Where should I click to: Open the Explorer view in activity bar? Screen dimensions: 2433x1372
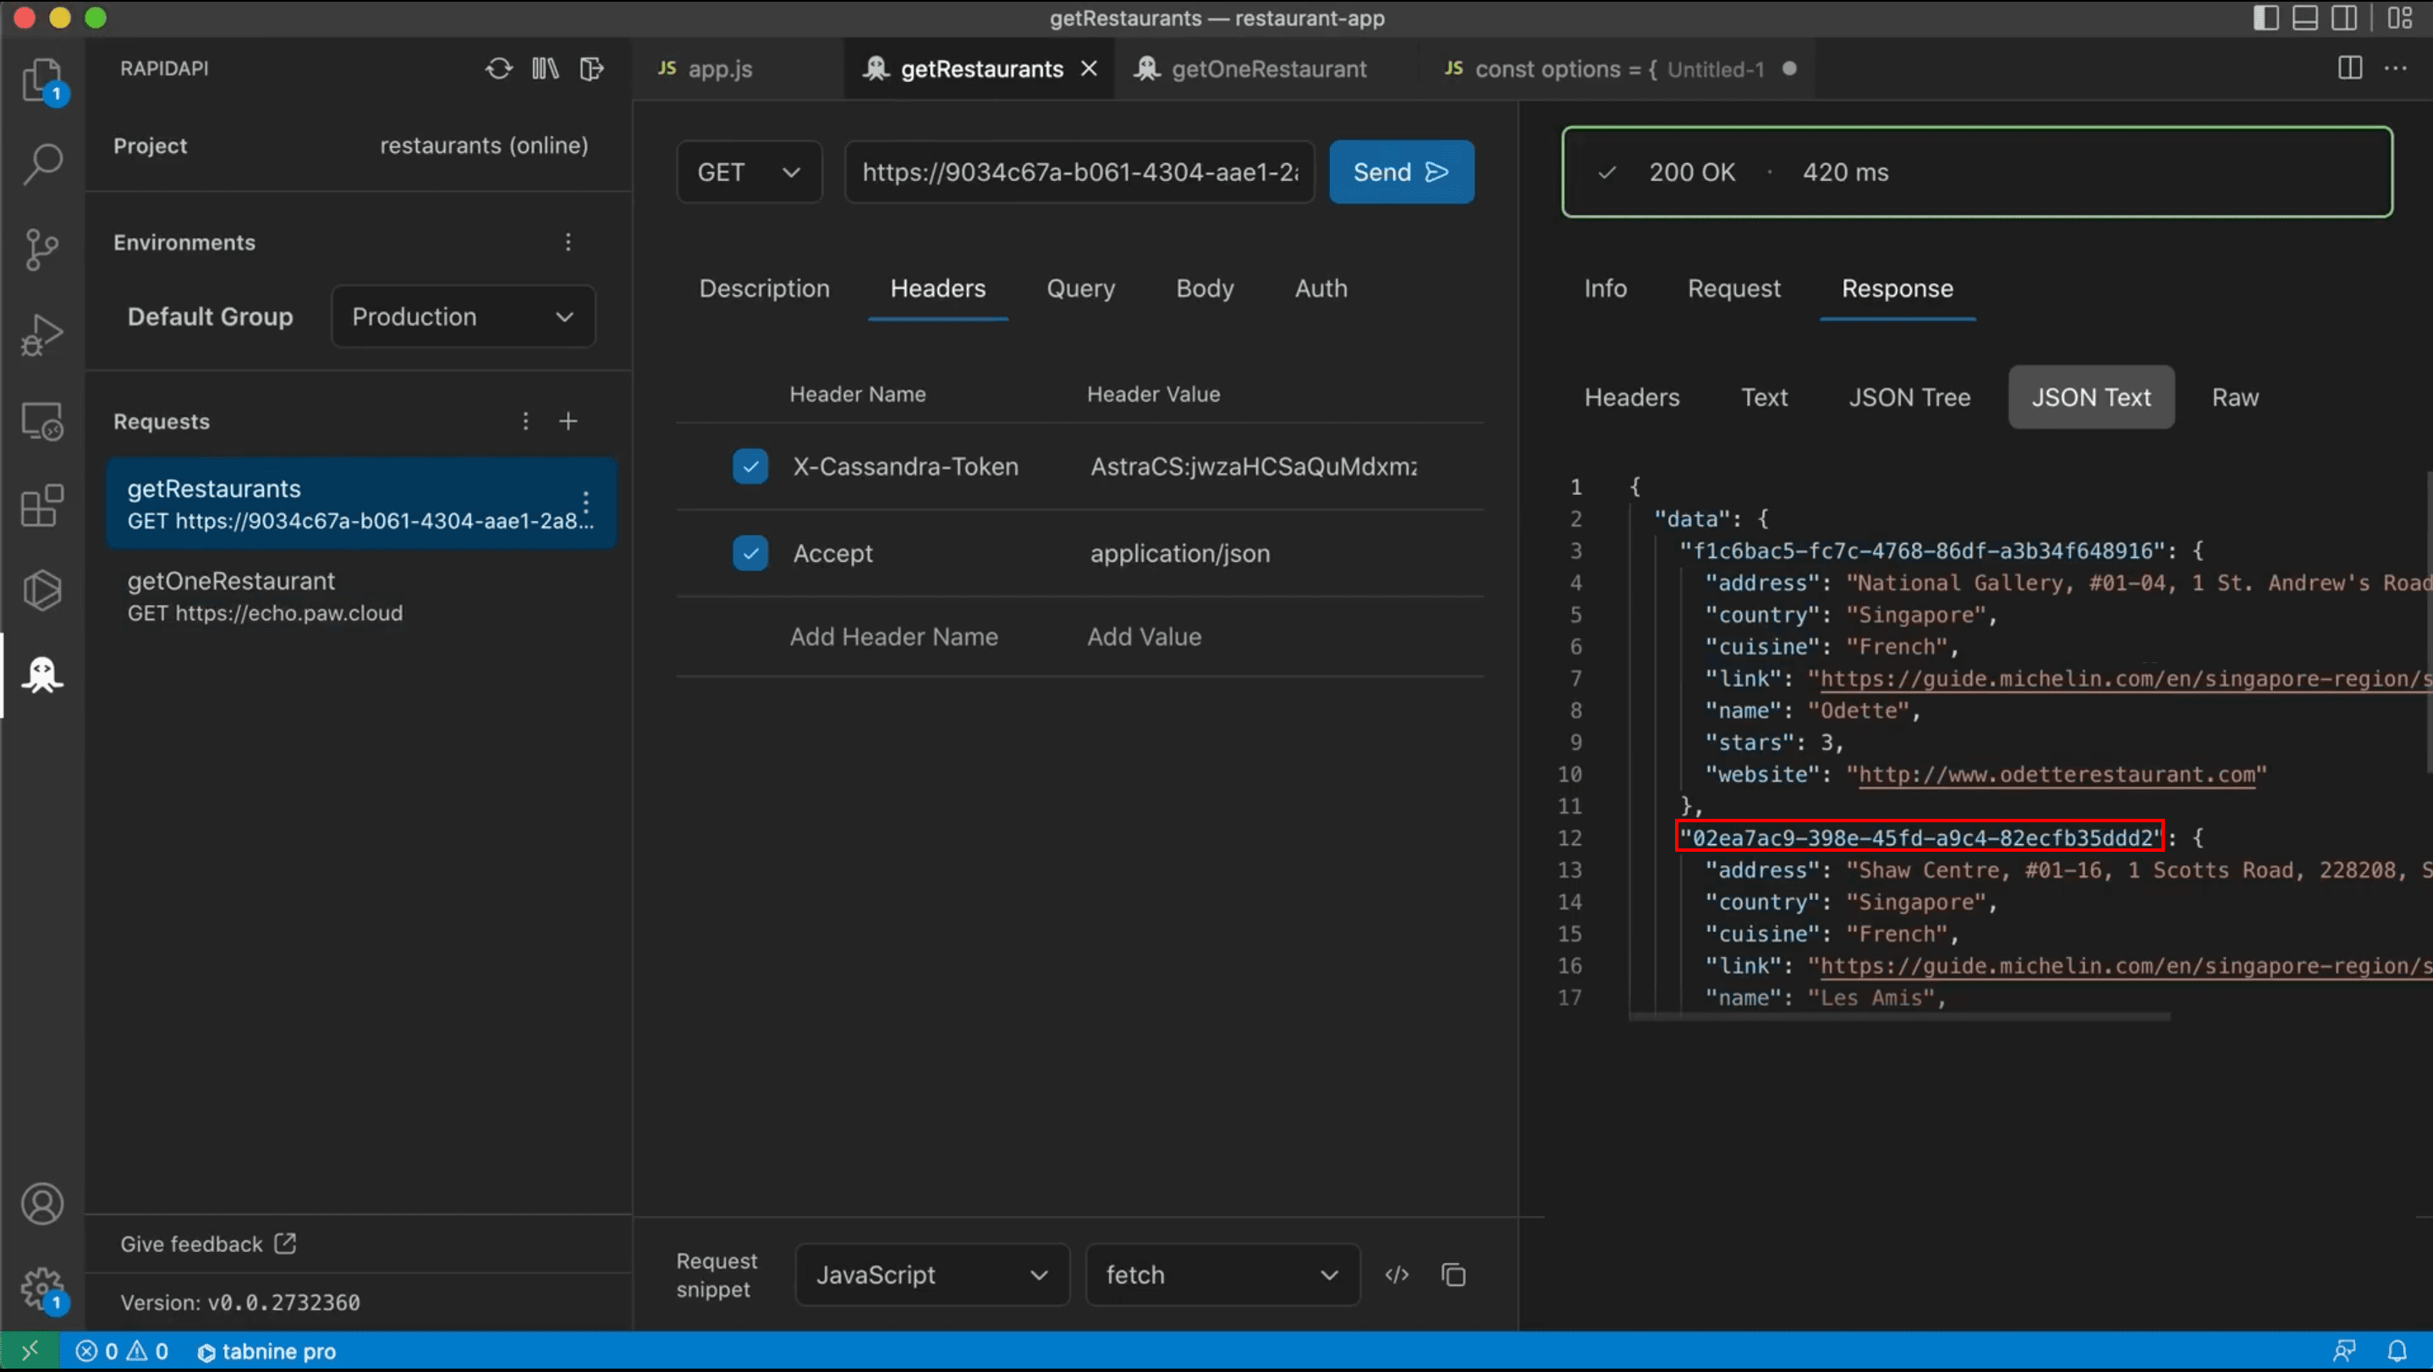[42, 80]
